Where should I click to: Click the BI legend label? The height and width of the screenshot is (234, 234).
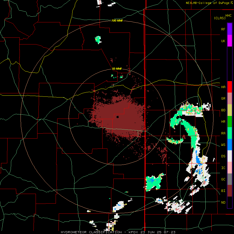(x=223, y=191)
